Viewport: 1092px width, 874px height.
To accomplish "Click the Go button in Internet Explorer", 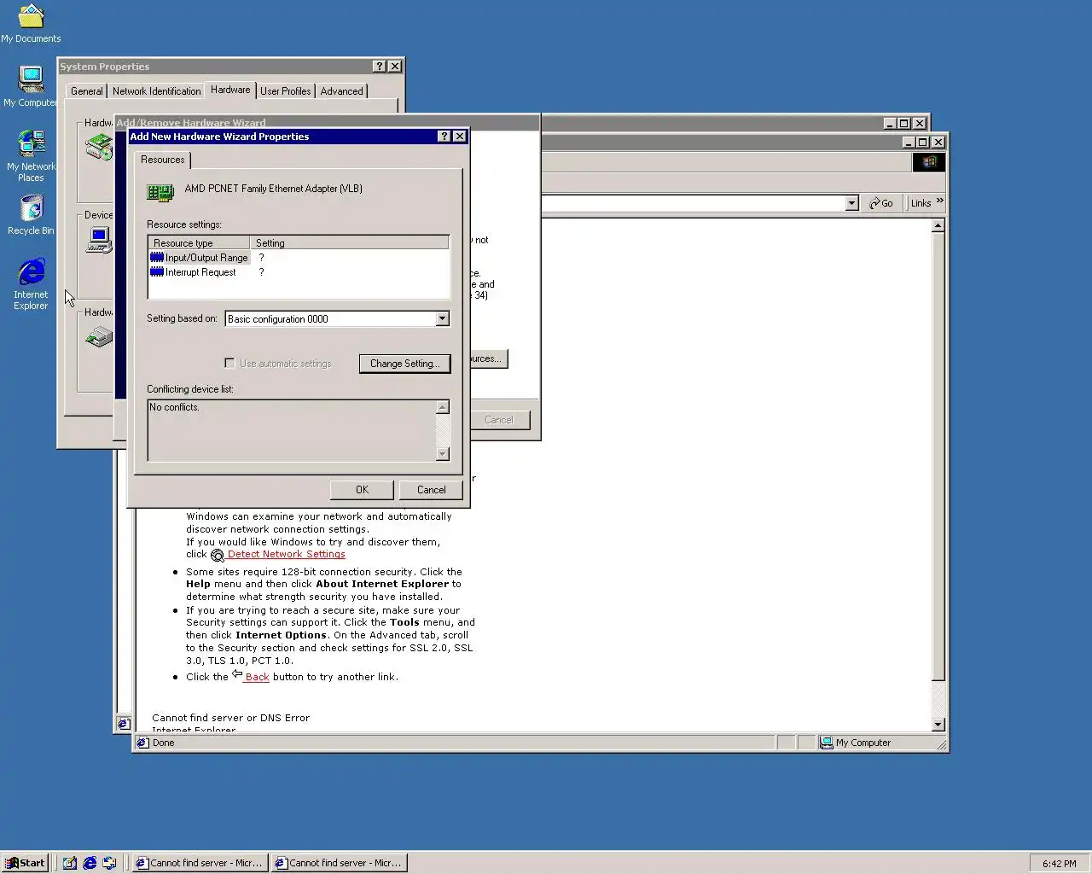I will 881,203.
